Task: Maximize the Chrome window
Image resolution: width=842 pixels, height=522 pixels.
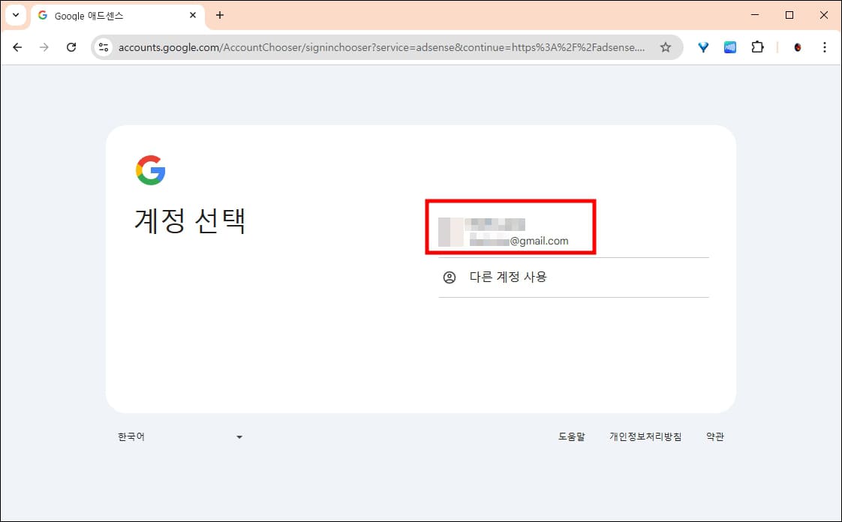Action: [789, 15]
